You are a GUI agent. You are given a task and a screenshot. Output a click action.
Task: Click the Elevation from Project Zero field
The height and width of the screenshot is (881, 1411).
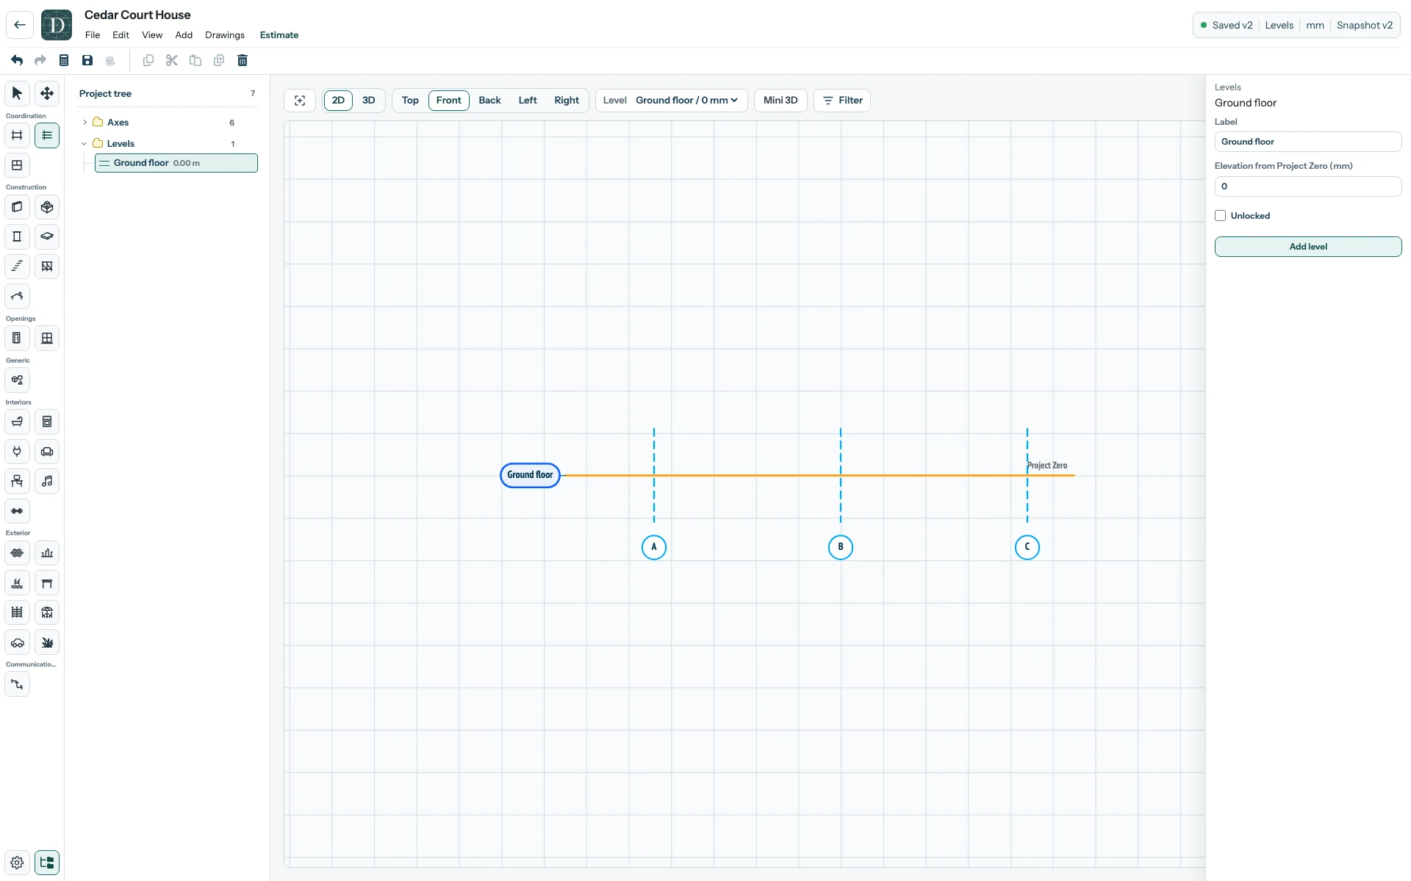[x=1308, y=186]
